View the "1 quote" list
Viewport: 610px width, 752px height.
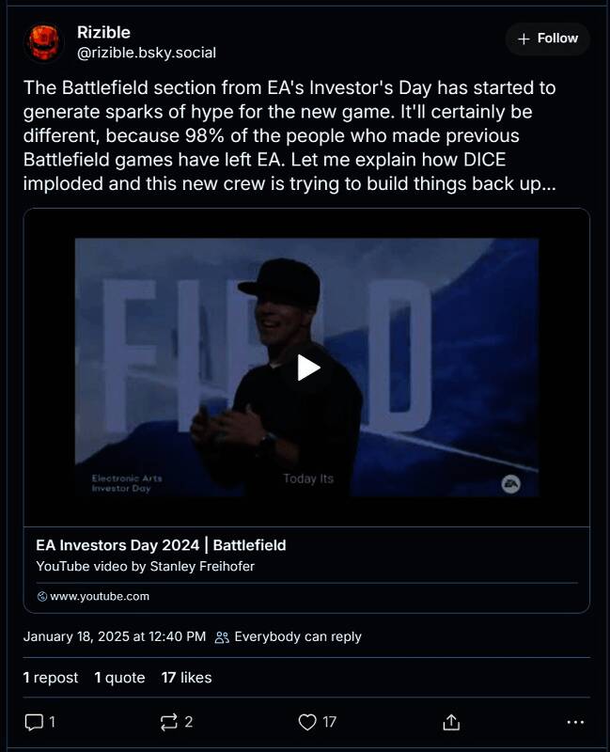[119, 677]
